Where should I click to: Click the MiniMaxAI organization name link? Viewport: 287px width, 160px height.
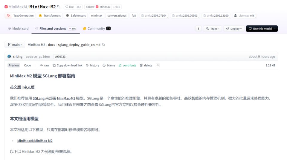[x=18, y=7]
